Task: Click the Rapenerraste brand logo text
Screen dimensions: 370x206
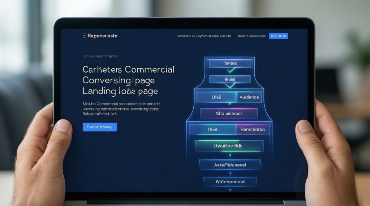Action: (x=102, y=36)
